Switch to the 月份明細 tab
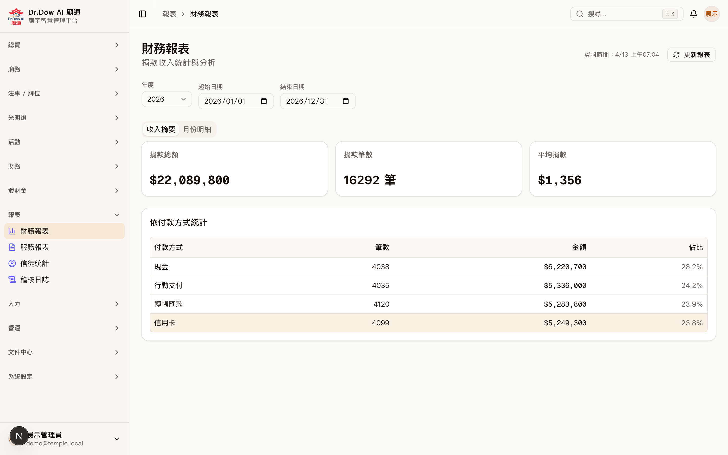728x455 pixels. click(x=197, y=129)
